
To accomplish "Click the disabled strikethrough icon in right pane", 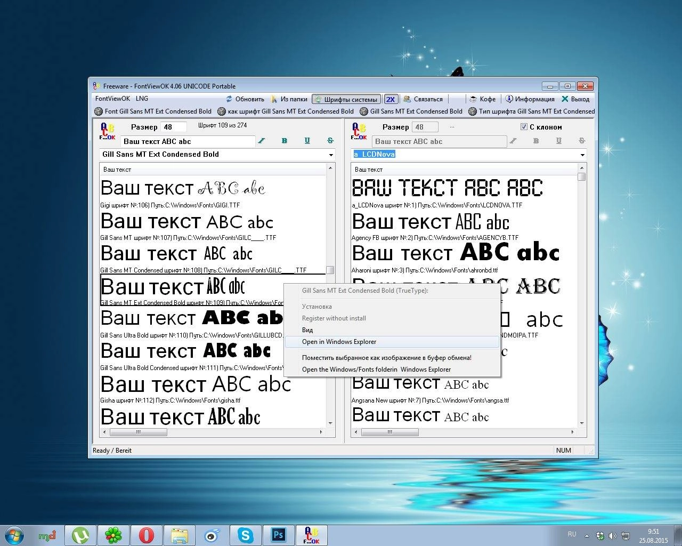I will click(x=582, y=141).
